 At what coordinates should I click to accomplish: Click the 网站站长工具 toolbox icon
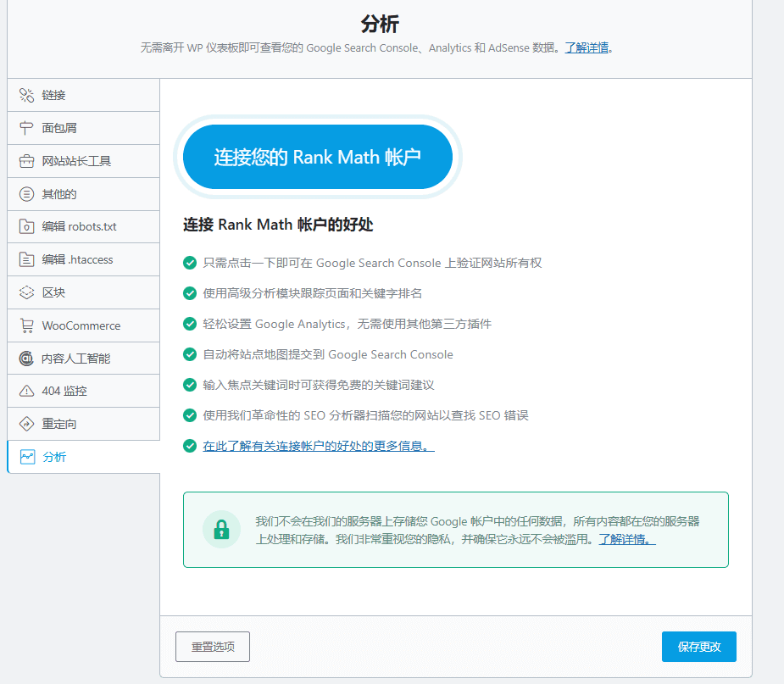point(26,161)
